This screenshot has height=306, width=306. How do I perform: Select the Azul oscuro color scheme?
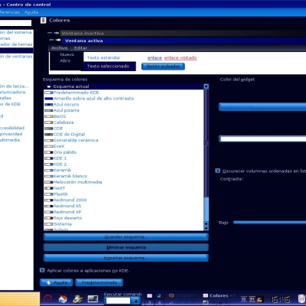coord(124,105)
